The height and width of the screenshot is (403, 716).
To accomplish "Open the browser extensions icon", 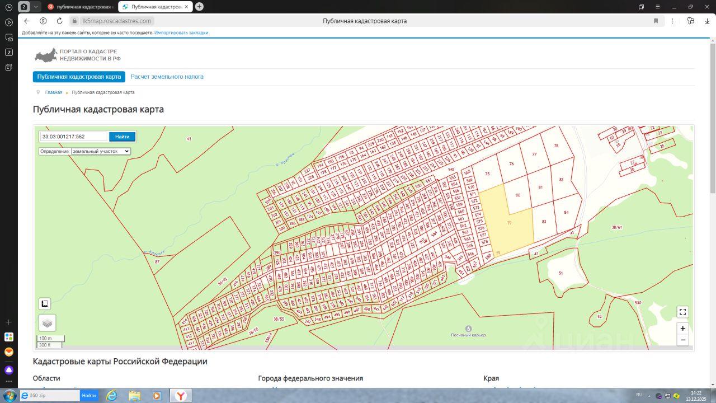I will pos(691,21).
